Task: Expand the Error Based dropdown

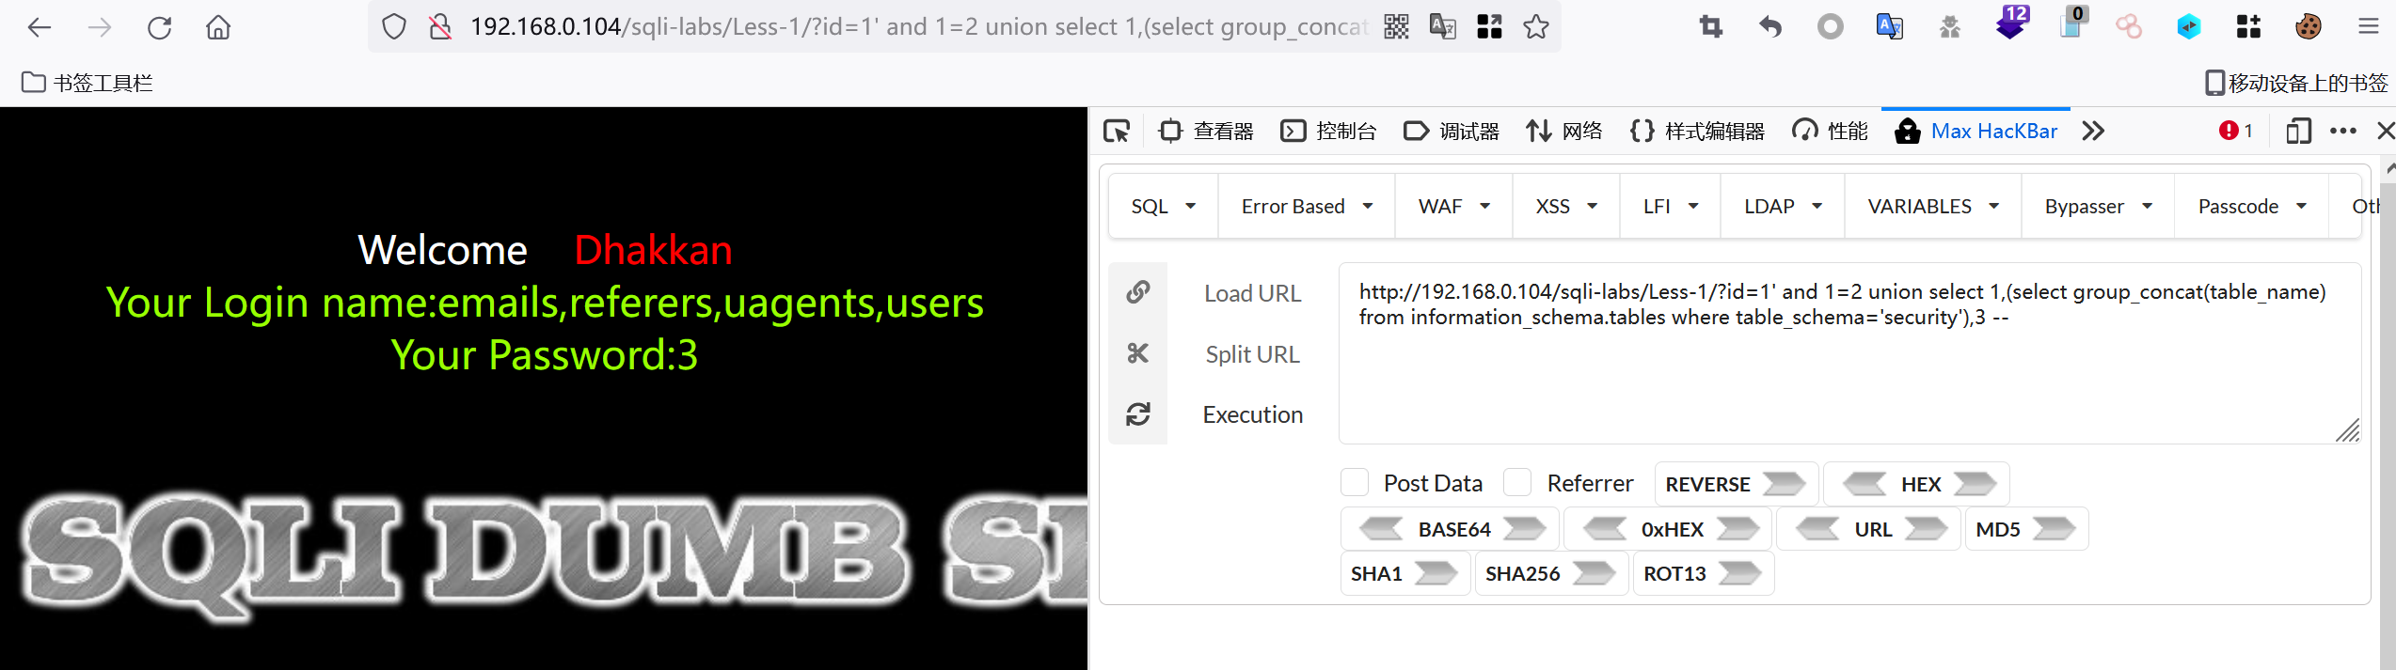Action: [1307, 207]
